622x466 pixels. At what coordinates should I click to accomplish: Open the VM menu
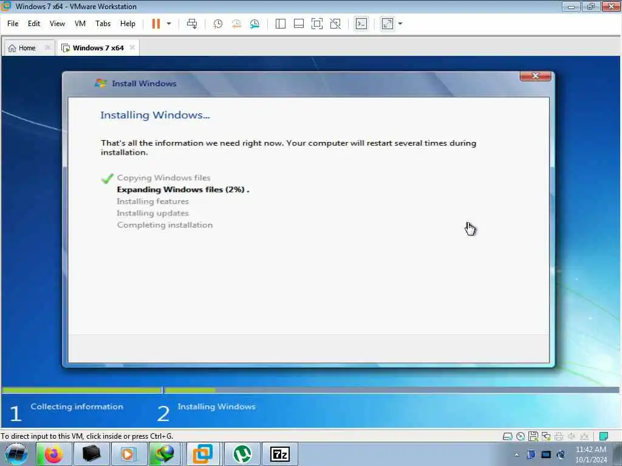[80, 24]
